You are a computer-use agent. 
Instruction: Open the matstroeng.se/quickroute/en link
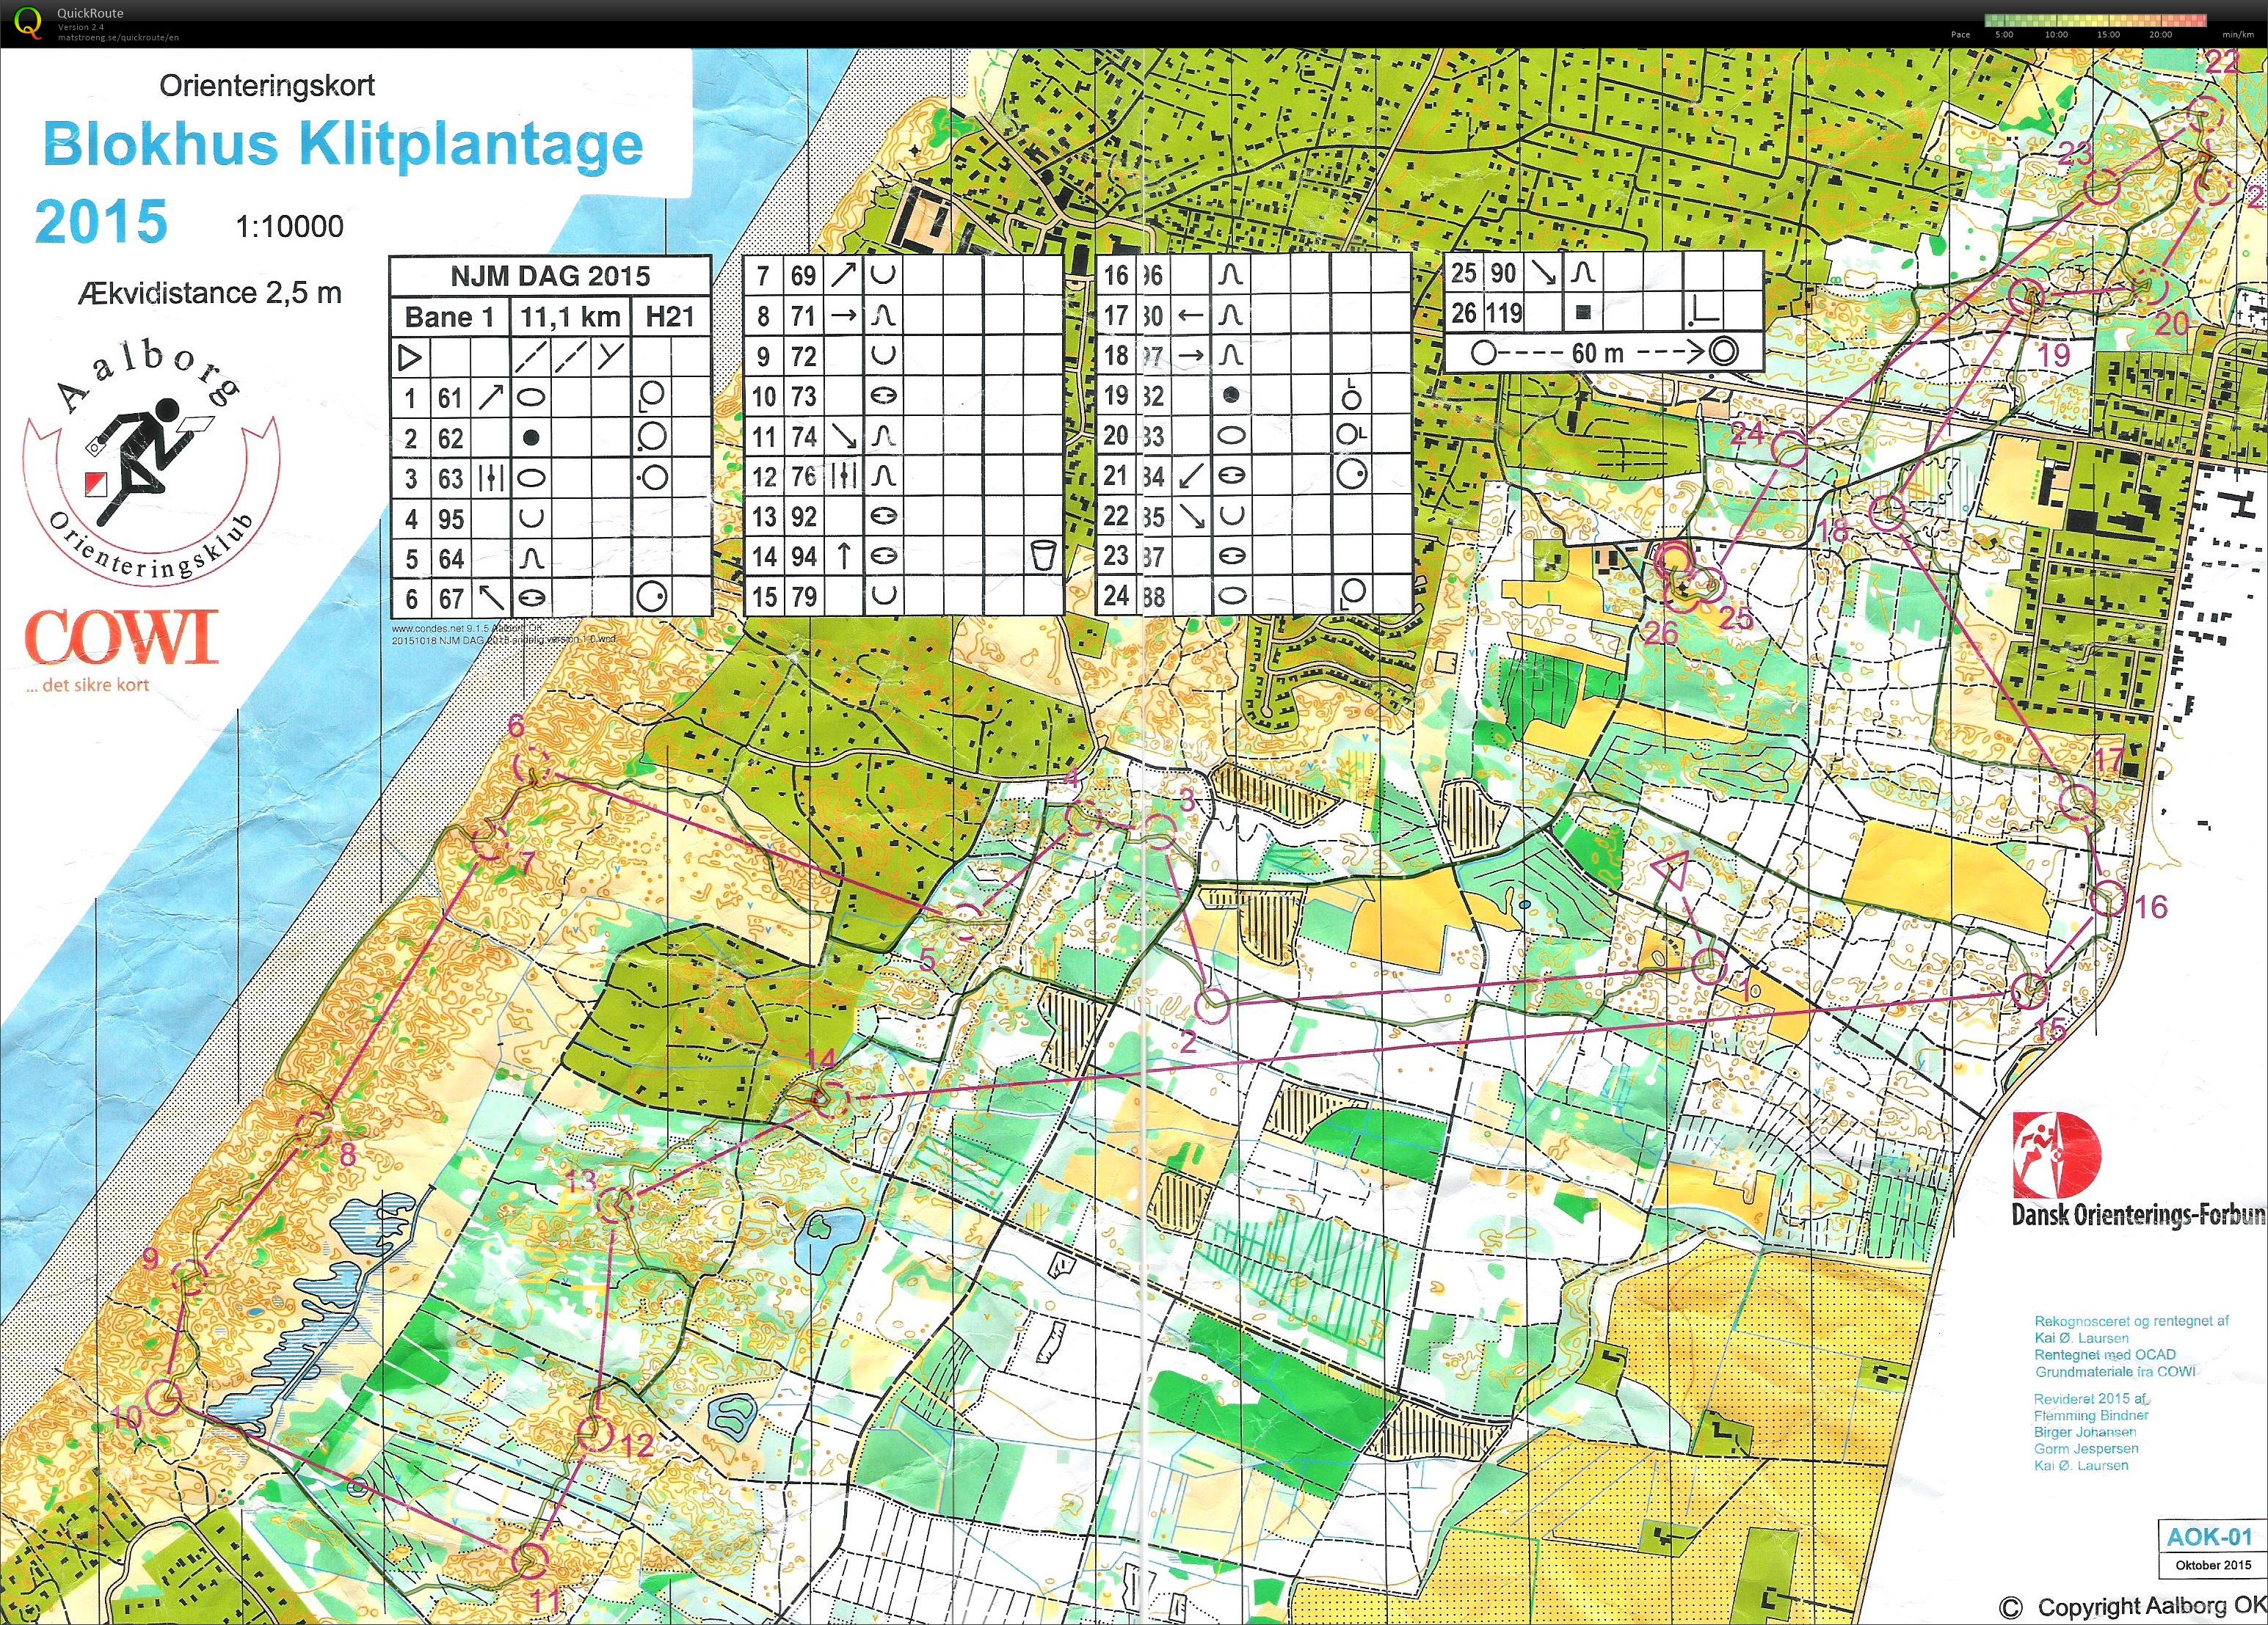pyautogui.click(x=118, y=37)
